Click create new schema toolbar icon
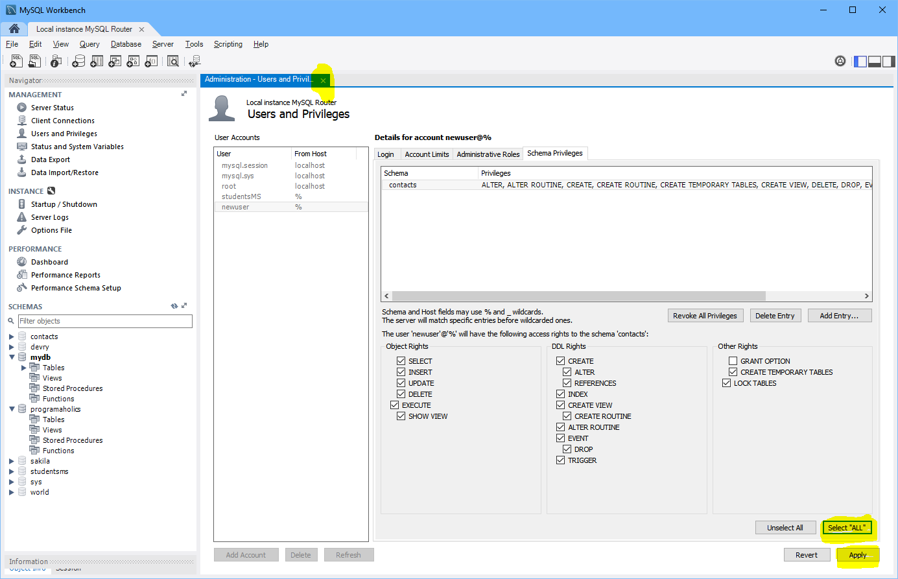Screen dimensions: 898x579 [78, 61]
